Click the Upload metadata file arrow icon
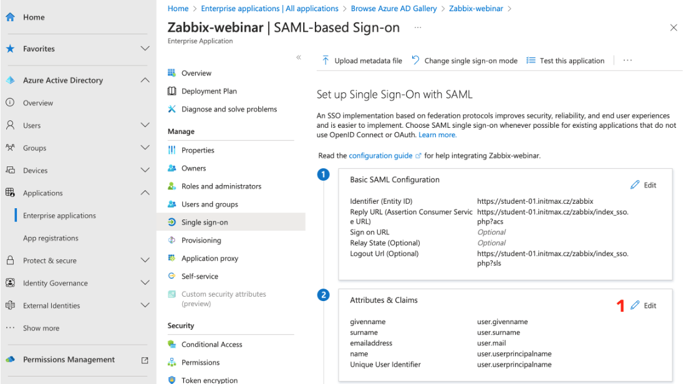 [x=326, y=60]
